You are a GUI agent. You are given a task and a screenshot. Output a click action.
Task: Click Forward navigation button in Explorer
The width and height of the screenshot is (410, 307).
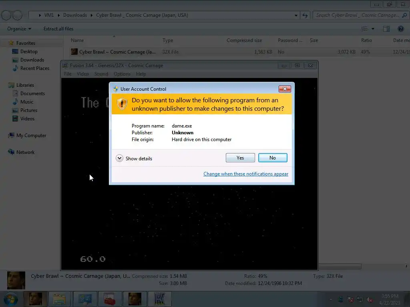(18, 15)
